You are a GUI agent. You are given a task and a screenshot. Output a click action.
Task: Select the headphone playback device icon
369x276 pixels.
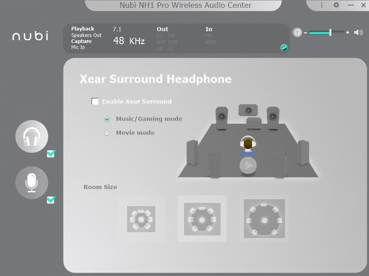(x=32, y=136)
